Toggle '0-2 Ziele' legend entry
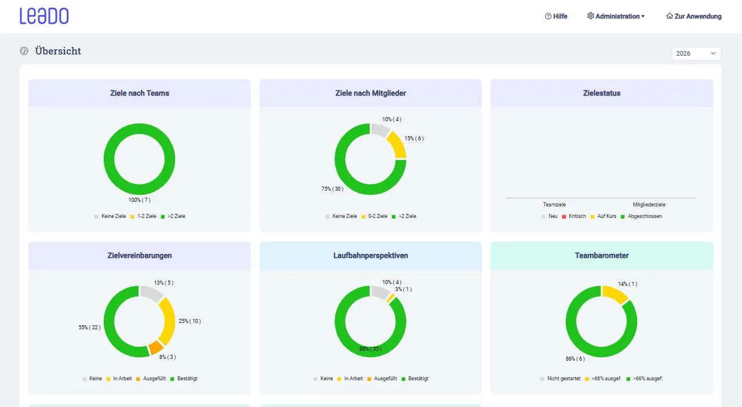The image size is (742, 407). pyautogui.click(x=374, y=216)
